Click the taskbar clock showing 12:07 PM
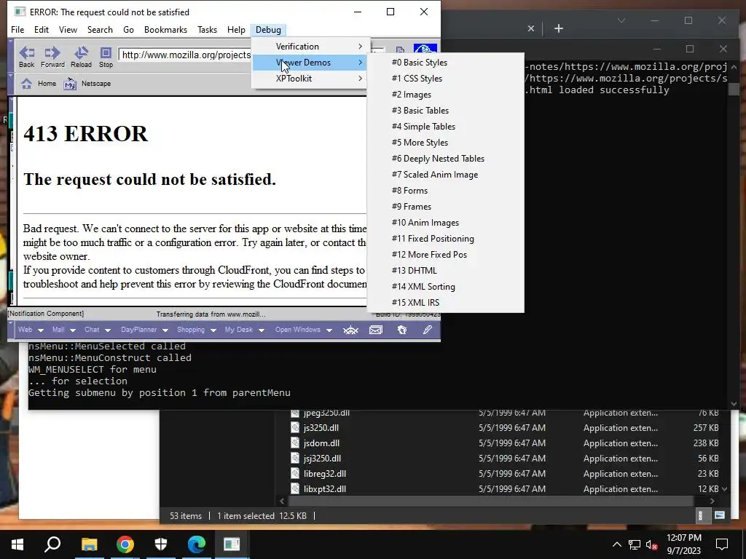 click(683, 544)
